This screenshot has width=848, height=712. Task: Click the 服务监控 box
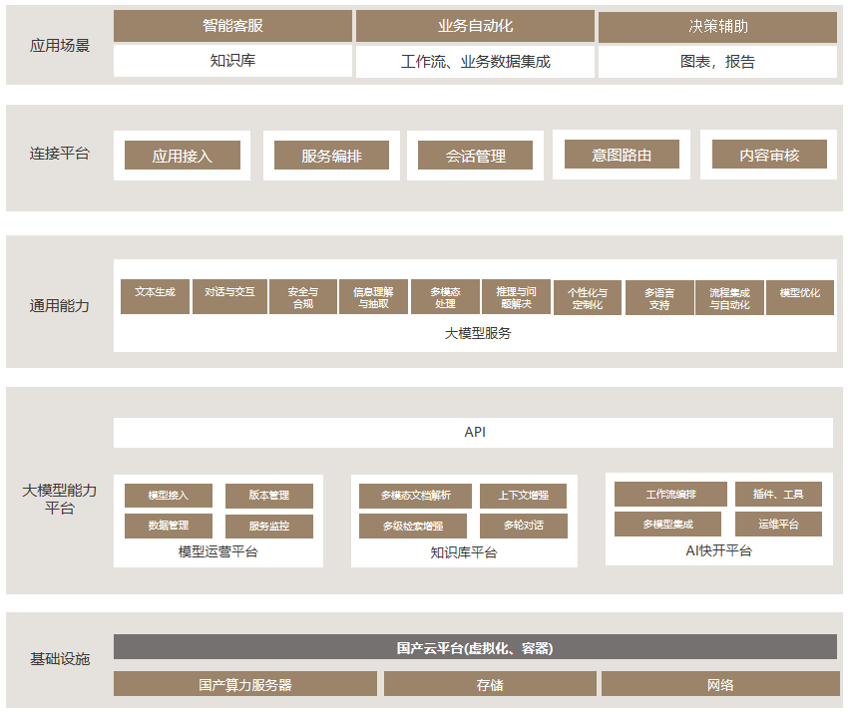pyautogui.click(x=269, y=526)
